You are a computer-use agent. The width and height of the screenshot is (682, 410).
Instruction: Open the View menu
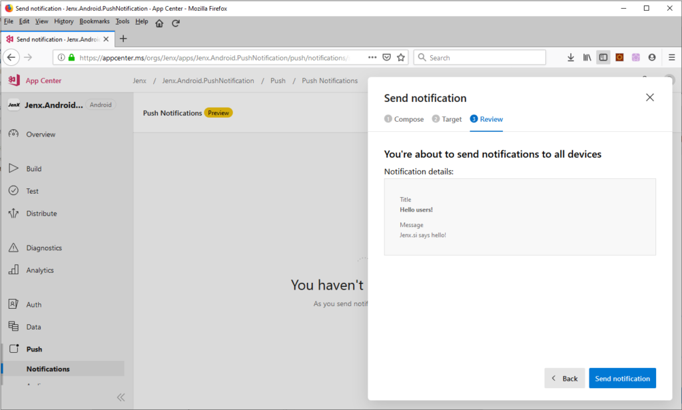tap(42, 21)
